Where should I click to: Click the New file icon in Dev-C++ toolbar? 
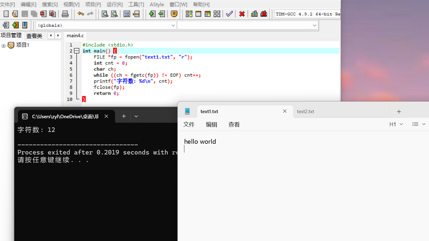tap(6, 14)
